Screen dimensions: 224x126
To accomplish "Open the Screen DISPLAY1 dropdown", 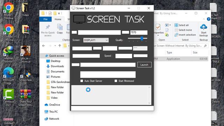I will 96,40.
